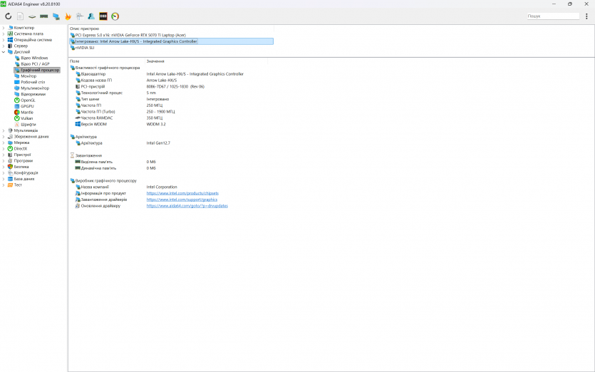This screenshot has height=372, width=595.
Task: Expand the Мультимедіа tree node
Action: point(4,130)
